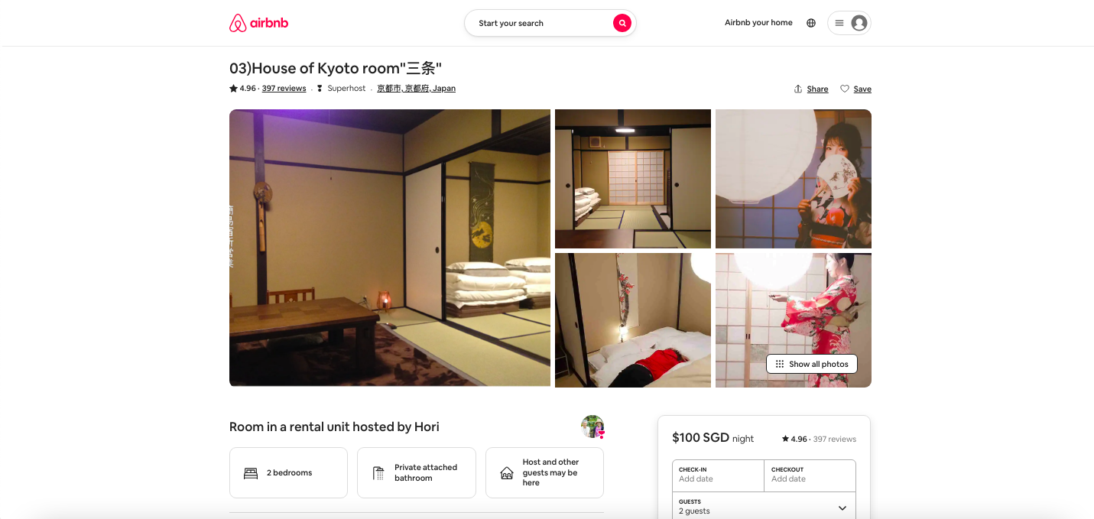Open the Check-in date field

[x=718, y=475]
